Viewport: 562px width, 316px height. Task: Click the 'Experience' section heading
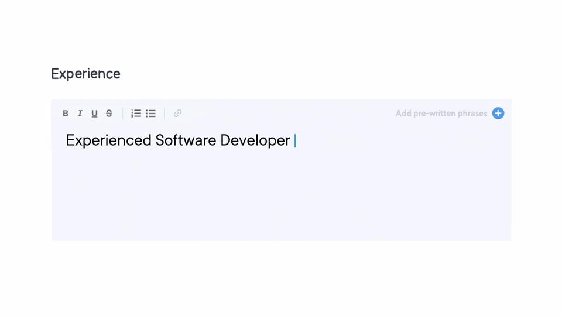pos(85,74)
